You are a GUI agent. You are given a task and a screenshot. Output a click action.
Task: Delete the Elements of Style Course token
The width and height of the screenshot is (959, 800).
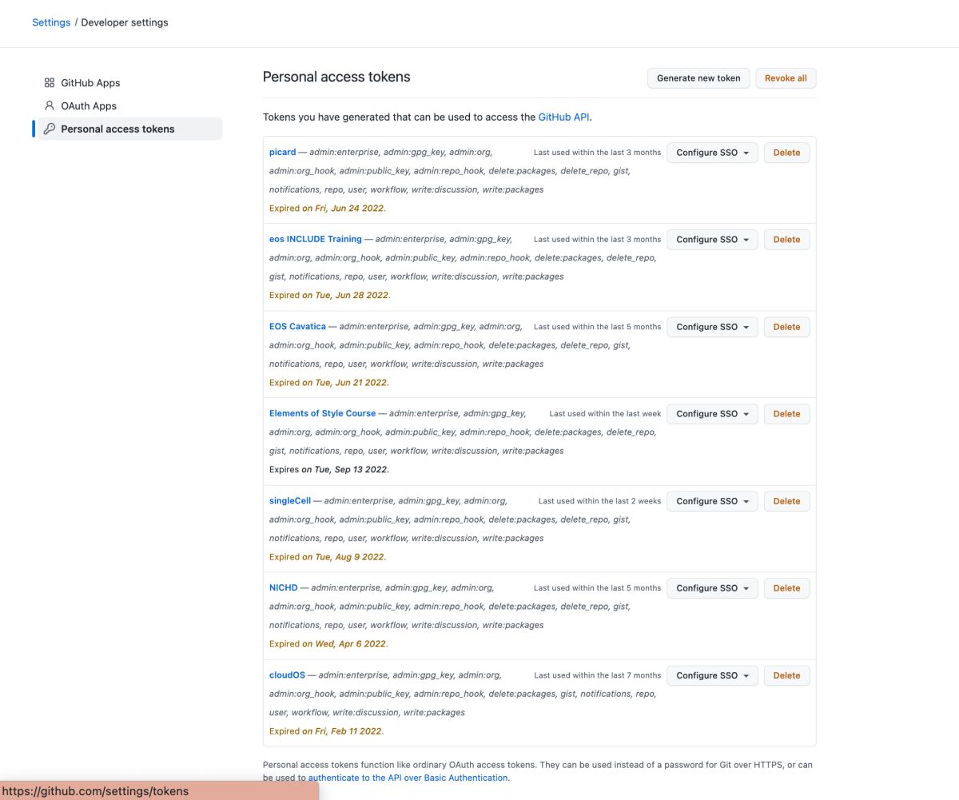tap(786, 414)
